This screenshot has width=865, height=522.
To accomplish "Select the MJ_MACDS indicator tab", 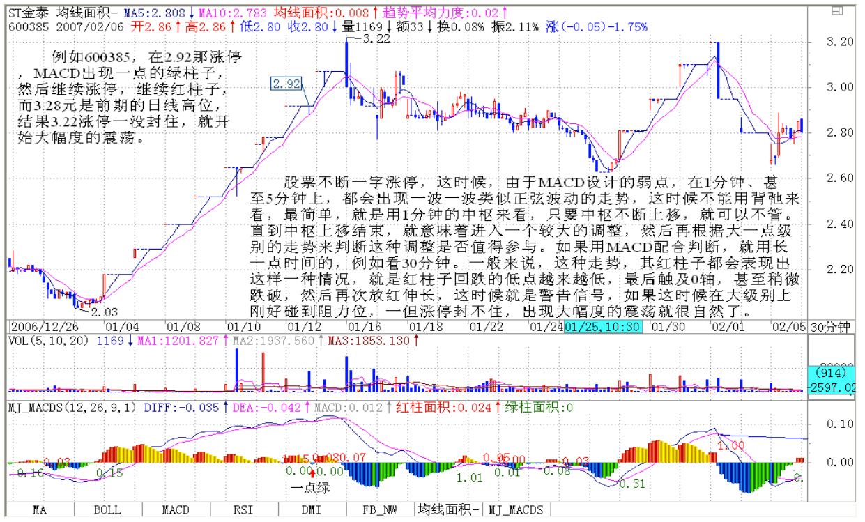I will point(516,510).
